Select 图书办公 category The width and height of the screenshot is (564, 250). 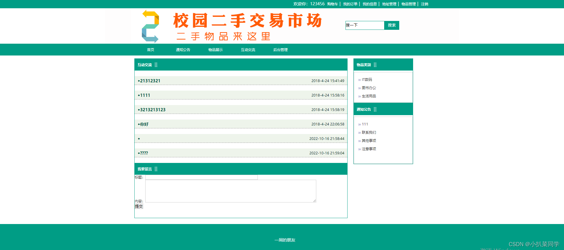point(369,88)
